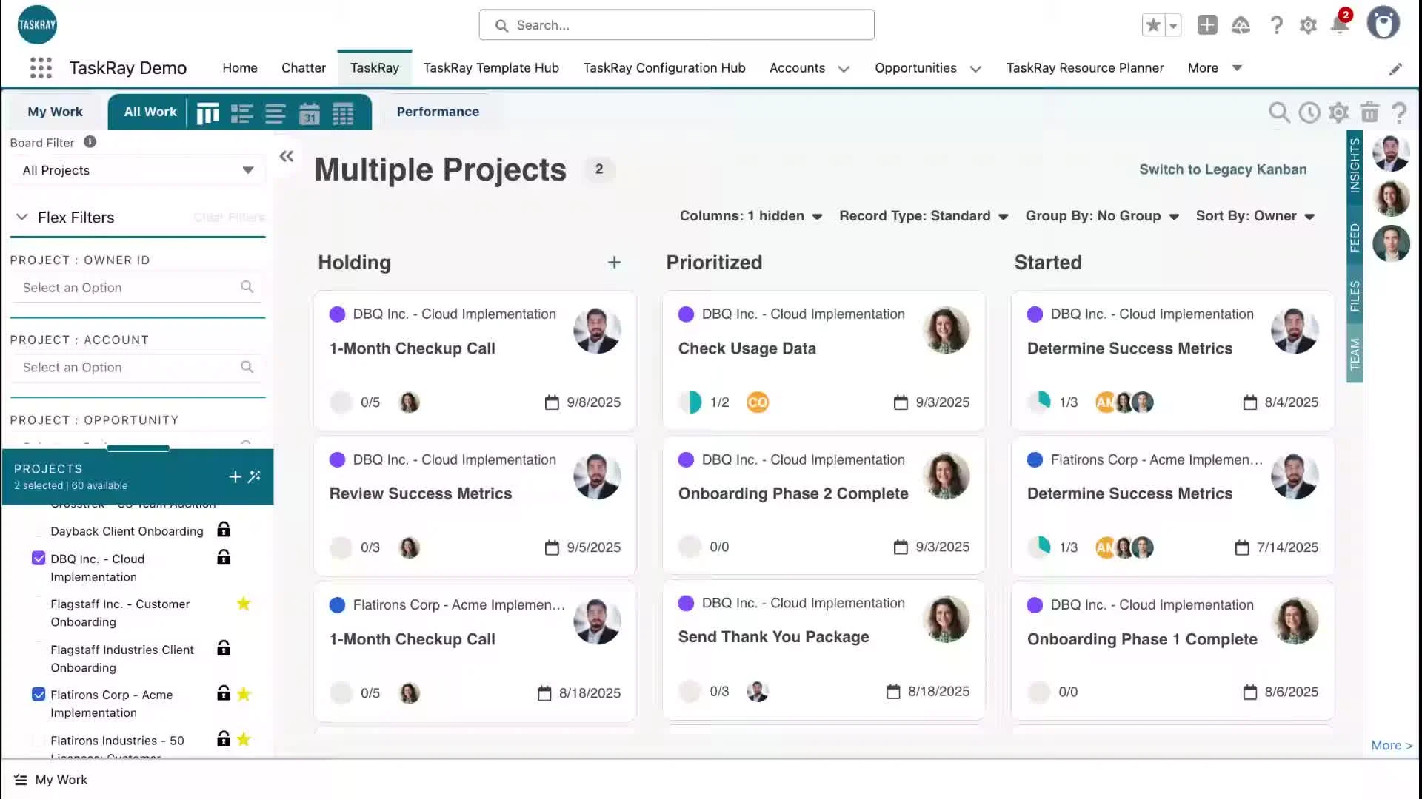Show the Board Filter info icon
The height and width of the screenshot is (799, 1422).
point(90,142)
